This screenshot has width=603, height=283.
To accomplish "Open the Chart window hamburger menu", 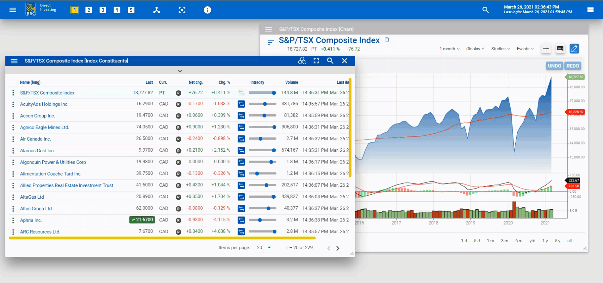I will point(269,29).
